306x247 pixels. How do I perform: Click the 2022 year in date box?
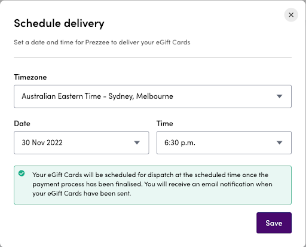[x=54, y=143]
